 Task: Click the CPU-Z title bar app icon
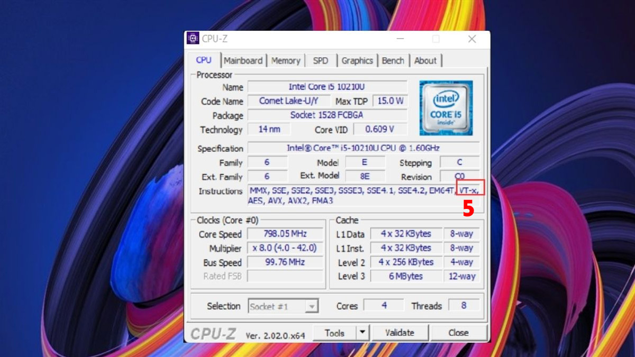(x=193, y=39)
